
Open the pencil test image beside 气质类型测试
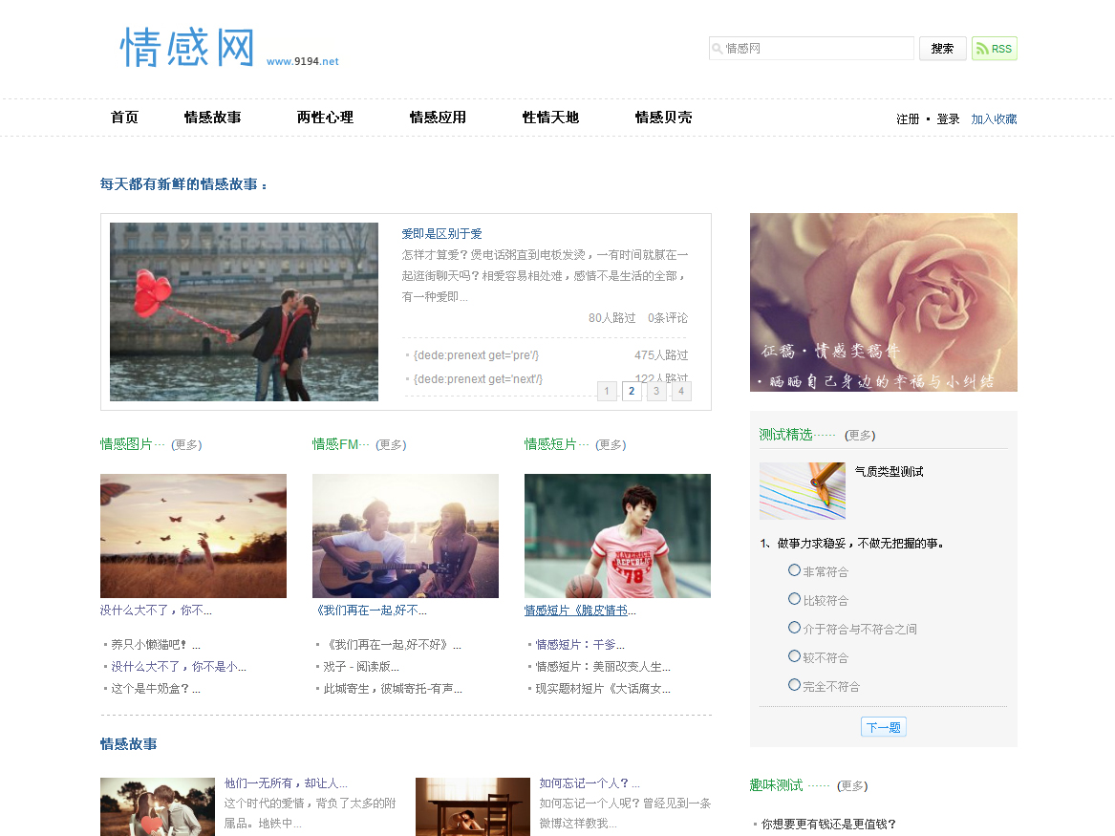pyautogui.click(x=803, y=490)
